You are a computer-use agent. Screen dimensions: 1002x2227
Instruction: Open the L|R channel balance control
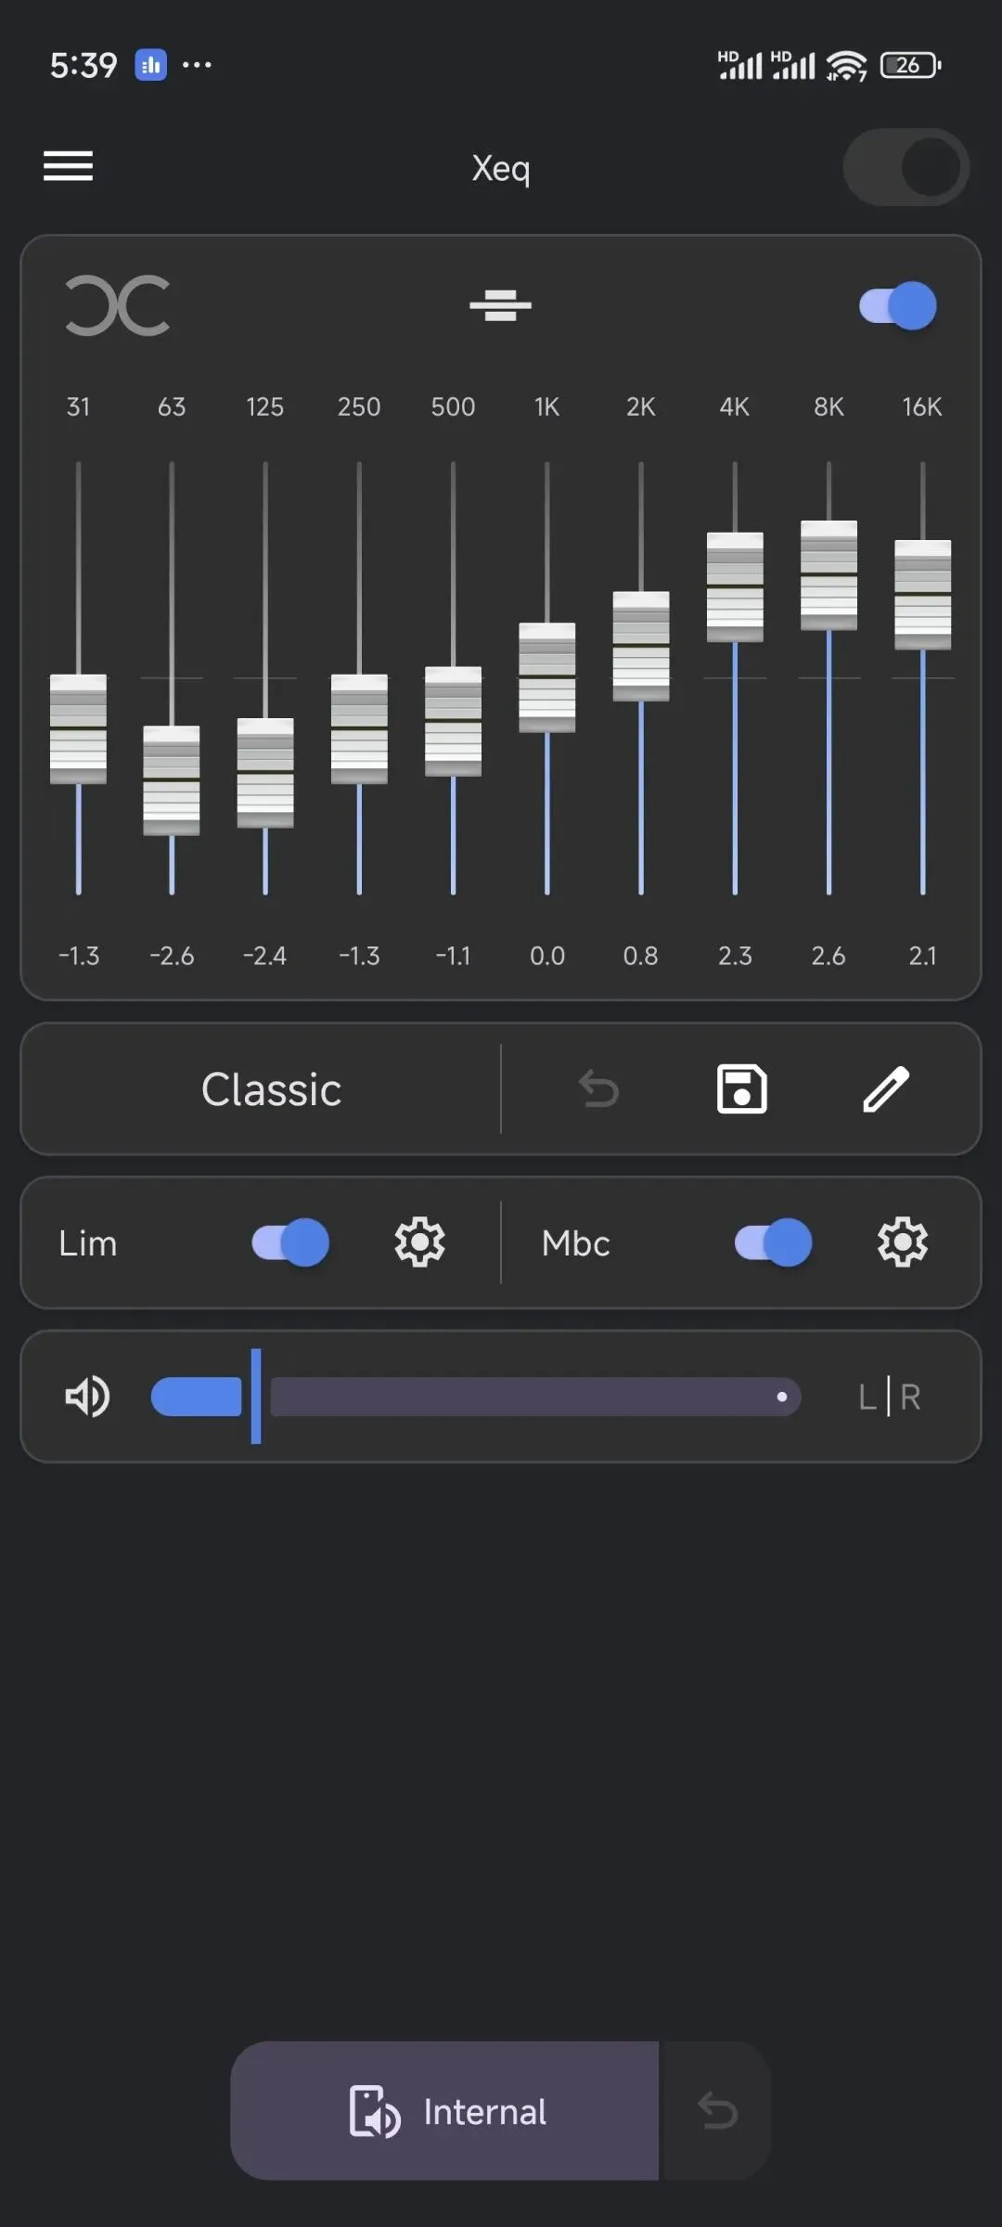click(x=888, y=1396)
